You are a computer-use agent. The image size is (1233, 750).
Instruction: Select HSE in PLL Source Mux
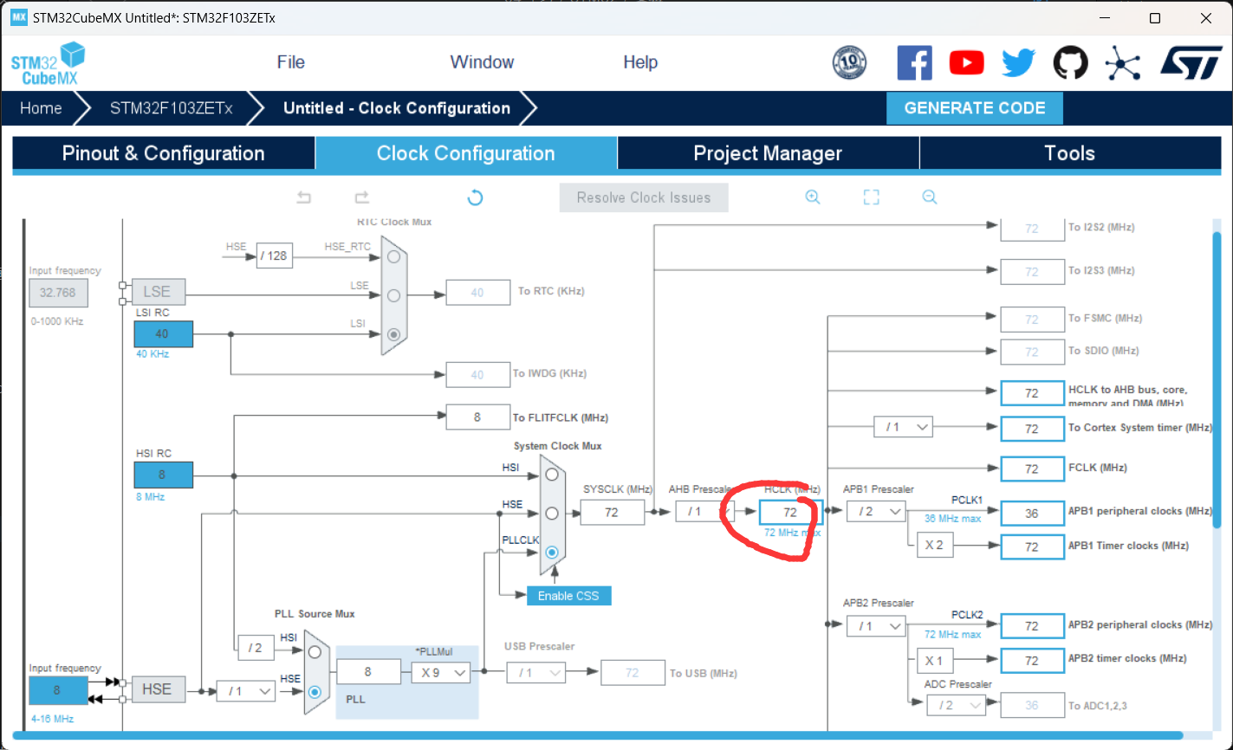click(315, 691)
